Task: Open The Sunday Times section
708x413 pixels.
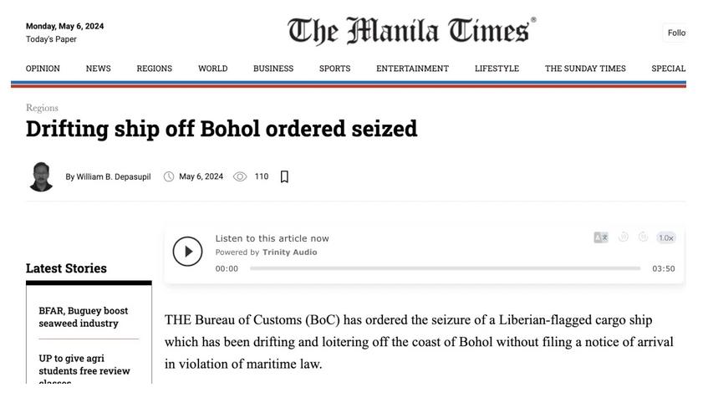Action: point(585,69)
